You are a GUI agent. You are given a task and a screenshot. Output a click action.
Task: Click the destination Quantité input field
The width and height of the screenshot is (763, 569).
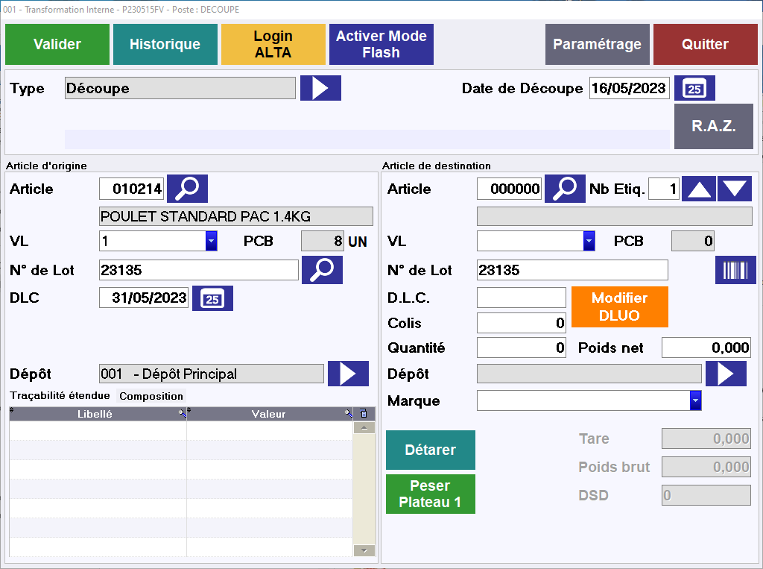point(522,348)
